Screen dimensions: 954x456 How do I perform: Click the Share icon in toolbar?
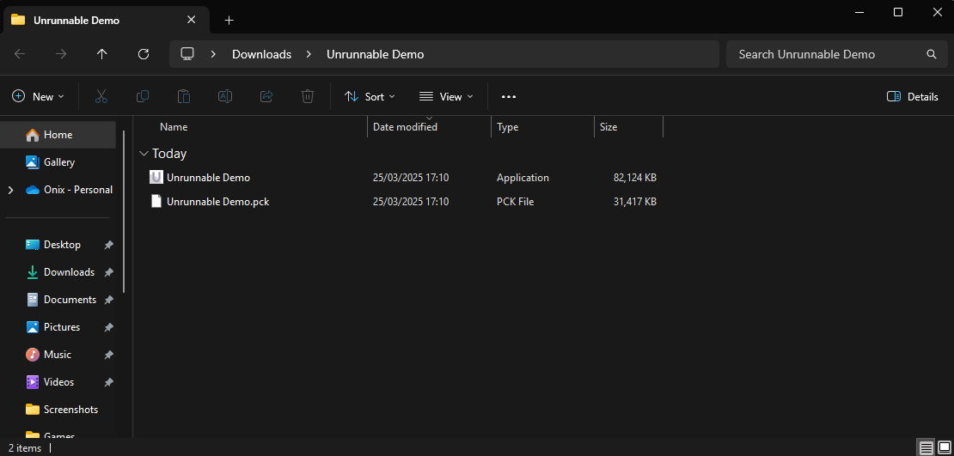click(x=266, y=97)
